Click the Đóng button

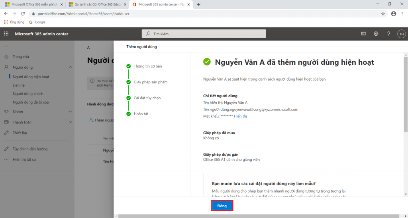point(222,206)
